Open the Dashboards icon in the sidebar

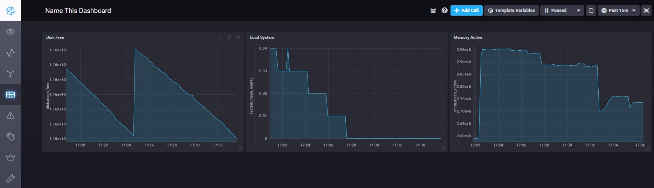(11, 95)
